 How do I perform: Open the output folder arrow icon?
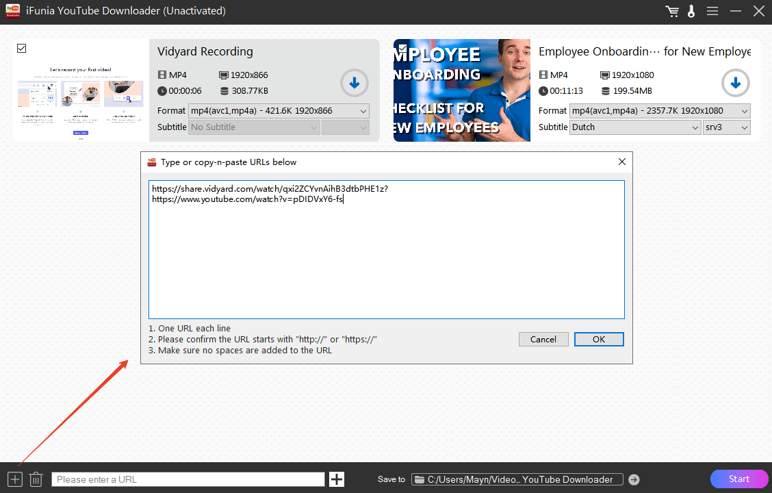click(634, 479)
